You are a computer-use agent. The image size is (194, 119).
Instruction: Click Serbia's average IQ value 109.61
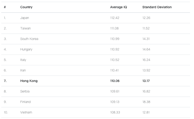coord(115,91)
